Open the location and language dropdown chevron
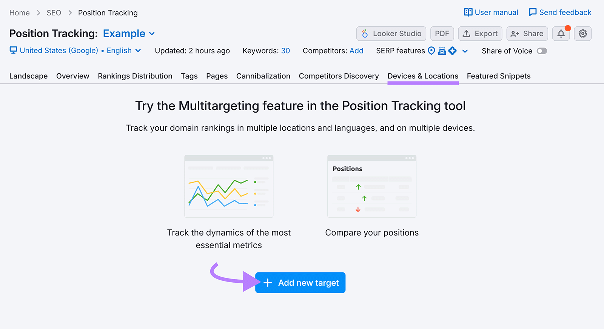The image size is (604, 329). coord(138,51)
